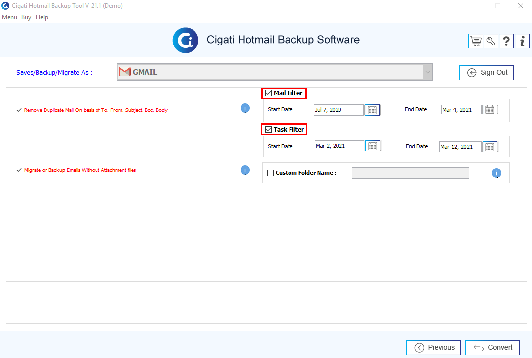Open the Help menu

(x=42, y=17)
